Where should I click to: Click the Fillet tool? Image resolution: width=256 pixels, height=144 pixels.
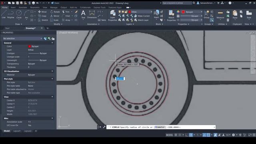pyautogui.click(x=66, y=16)
